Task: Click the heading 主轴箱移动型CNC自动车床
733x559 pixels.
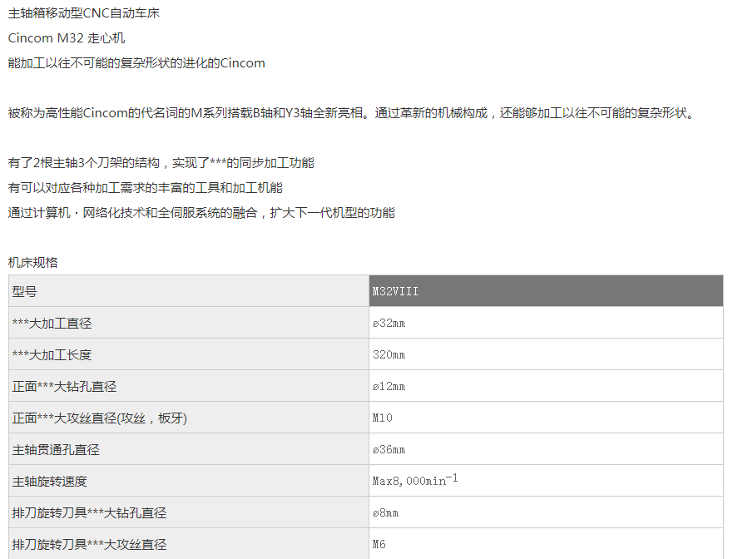Action: (x=83, y=14)
